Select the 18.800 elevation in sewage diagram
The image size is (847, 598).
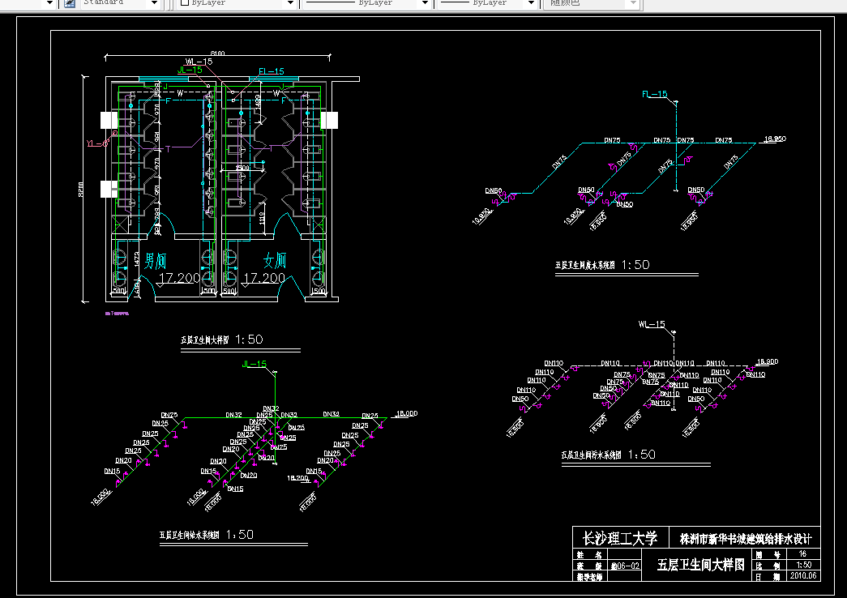tap(767, 361)
